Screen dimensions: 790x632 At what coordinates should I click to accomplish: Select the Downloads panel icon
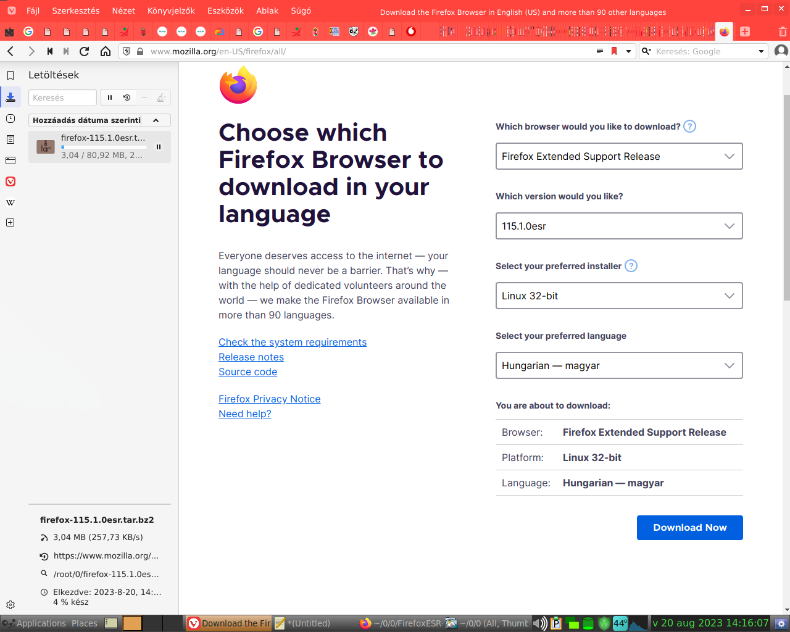[10, 97]
